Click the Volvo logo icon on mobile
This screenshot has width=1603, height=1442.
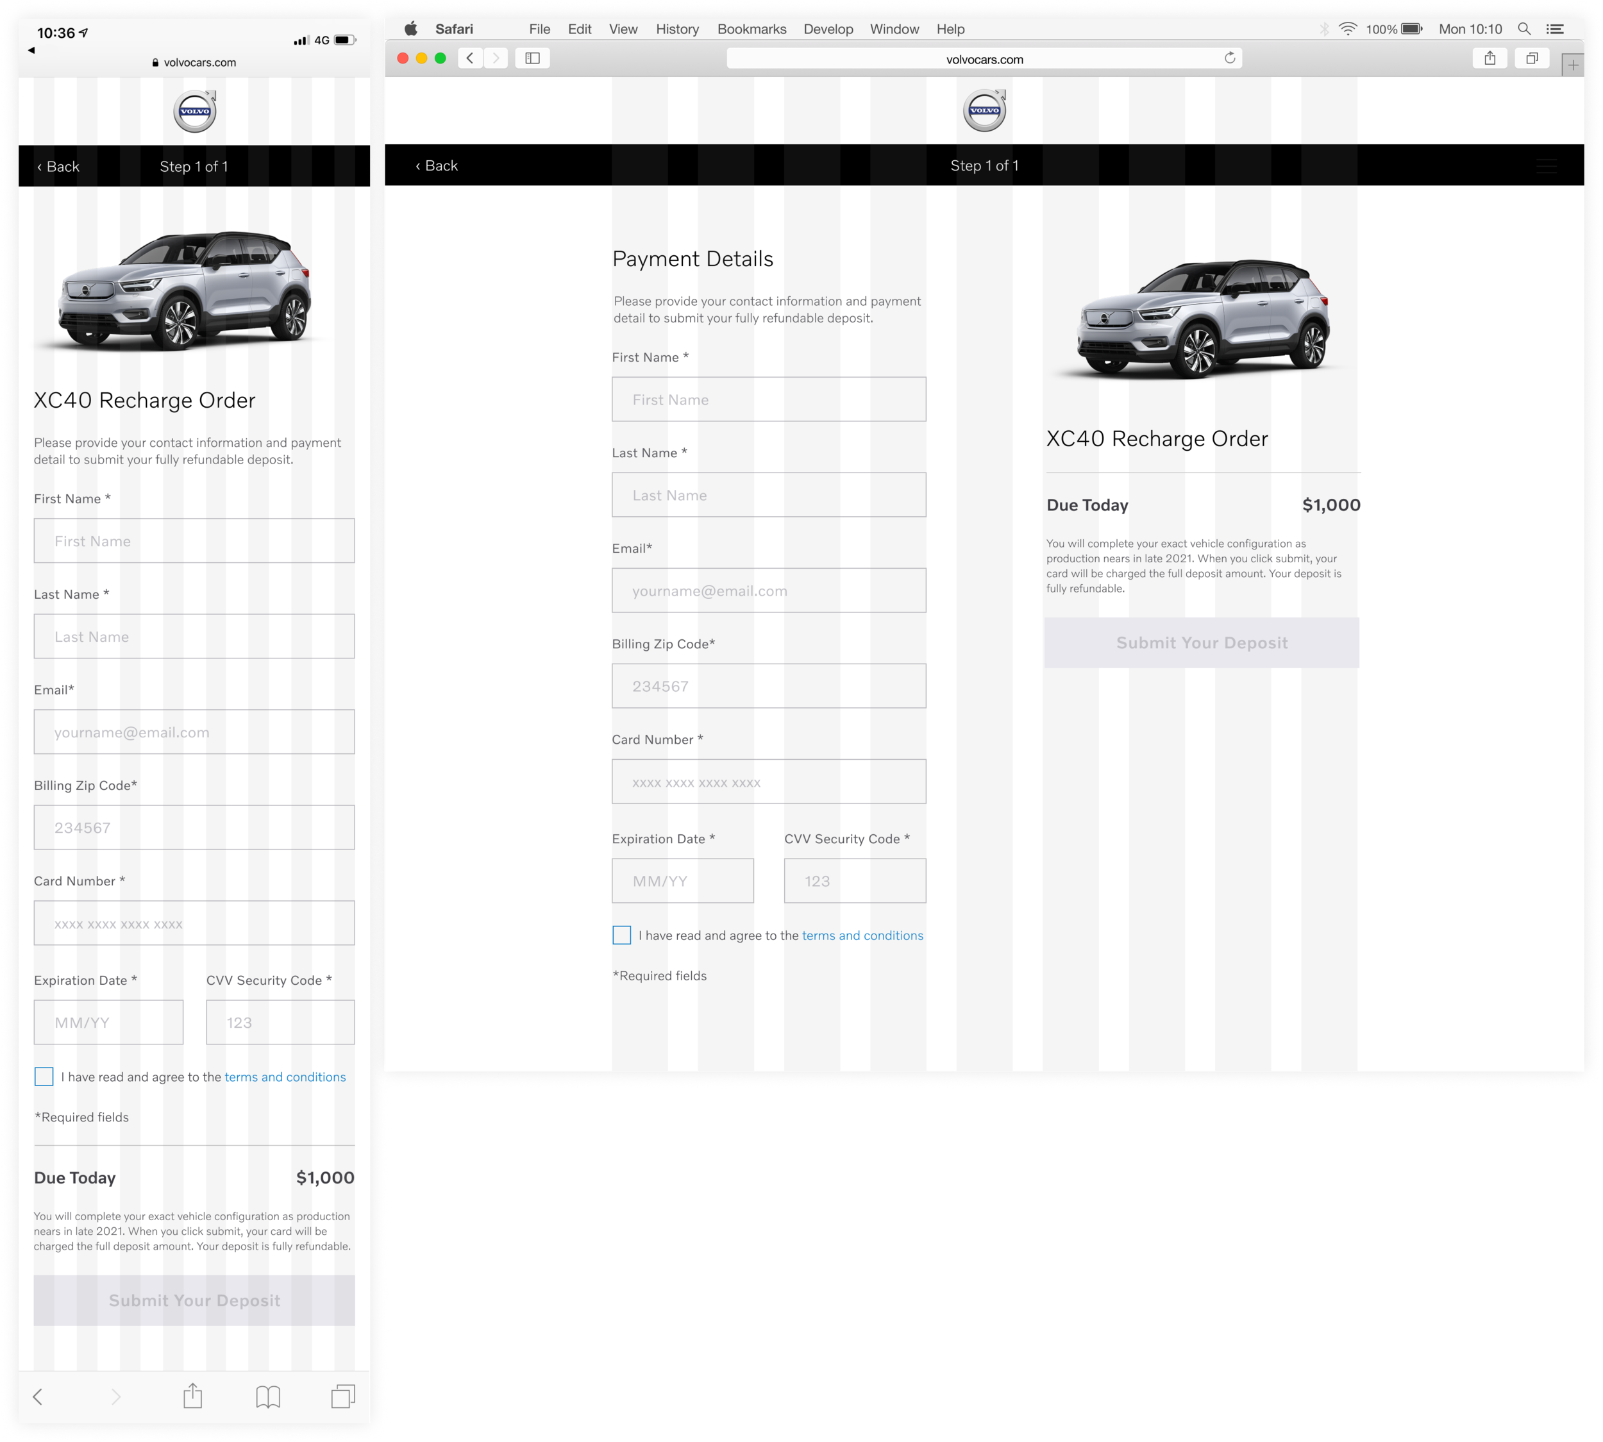pyautogui.click(x=195, y=112)
